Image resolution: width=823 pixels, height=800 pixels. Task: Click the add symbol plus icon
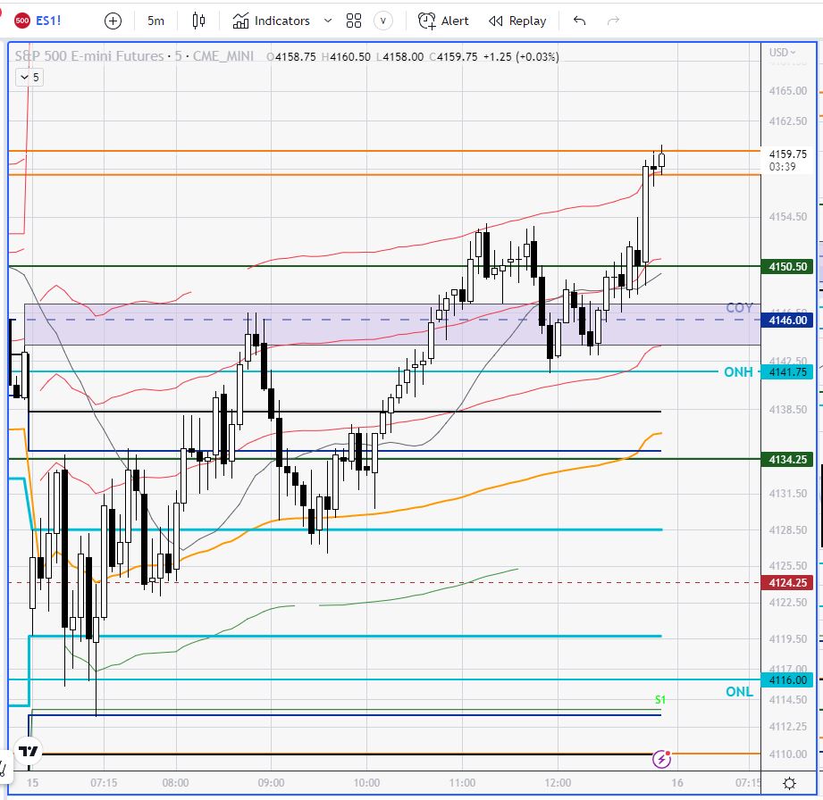click(x=113, y=21)
